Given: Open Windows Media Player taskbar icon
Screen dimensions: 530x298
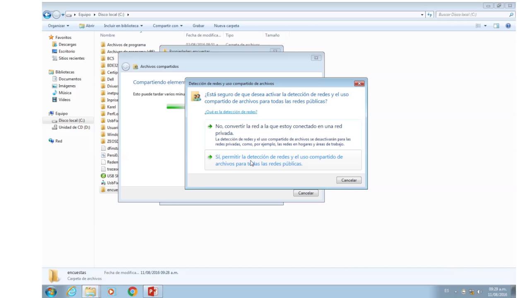Looking at the screenshot, I should coord(111,292).
